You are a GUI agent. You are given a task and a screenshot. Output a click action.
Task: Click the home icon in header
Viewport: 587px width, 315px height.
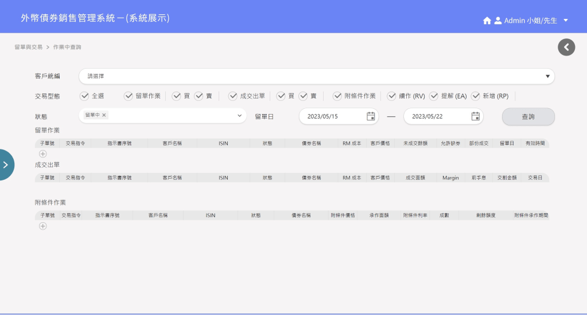coord(487,21)
